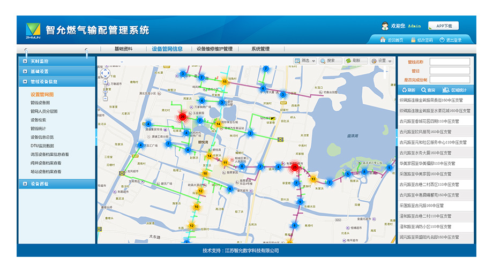Click the 退出登录 power icon link
Viewport: 493px width, 274px height.
click(x=450, y=40)
